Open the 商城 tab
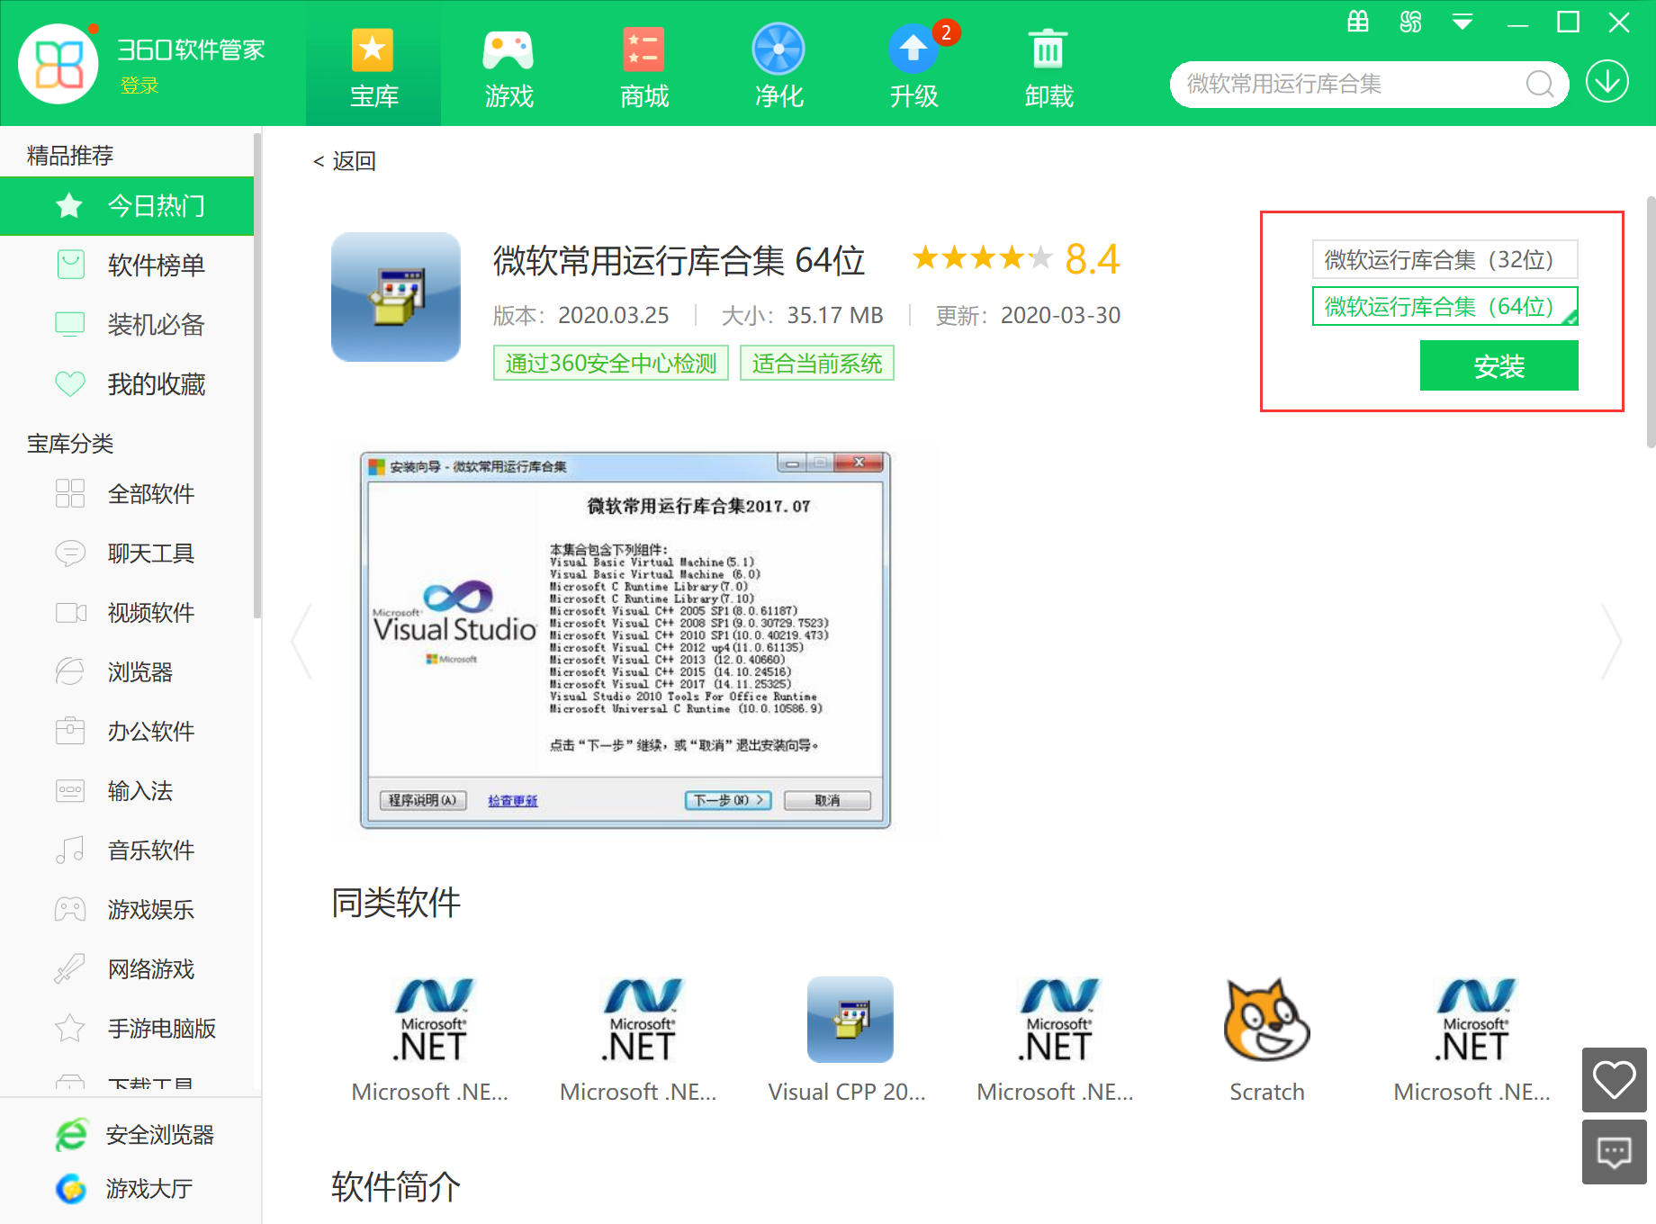The height and width of the screenshot is (1224, 1656). pos(643,67)
